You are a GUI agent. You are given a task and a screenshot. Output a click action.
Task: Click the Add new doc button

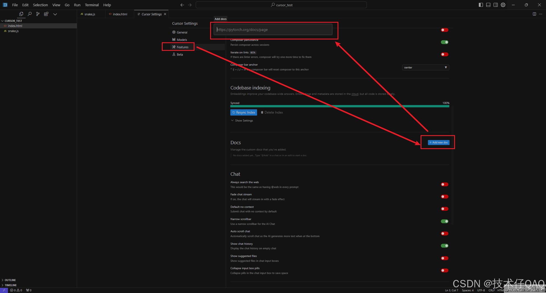click(439, 143)
